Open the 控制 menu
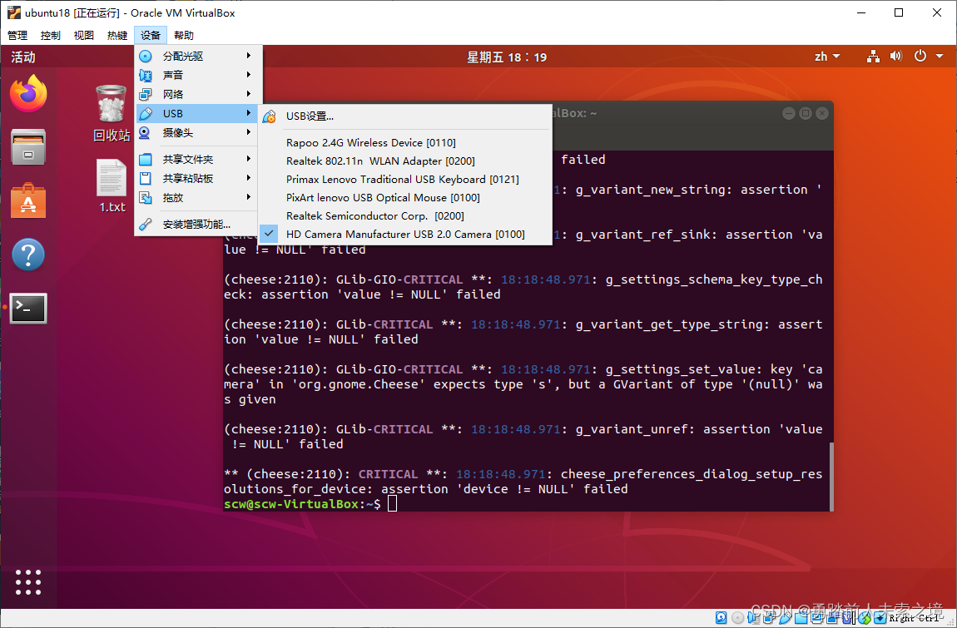The image size is (957, 628). 50,36
